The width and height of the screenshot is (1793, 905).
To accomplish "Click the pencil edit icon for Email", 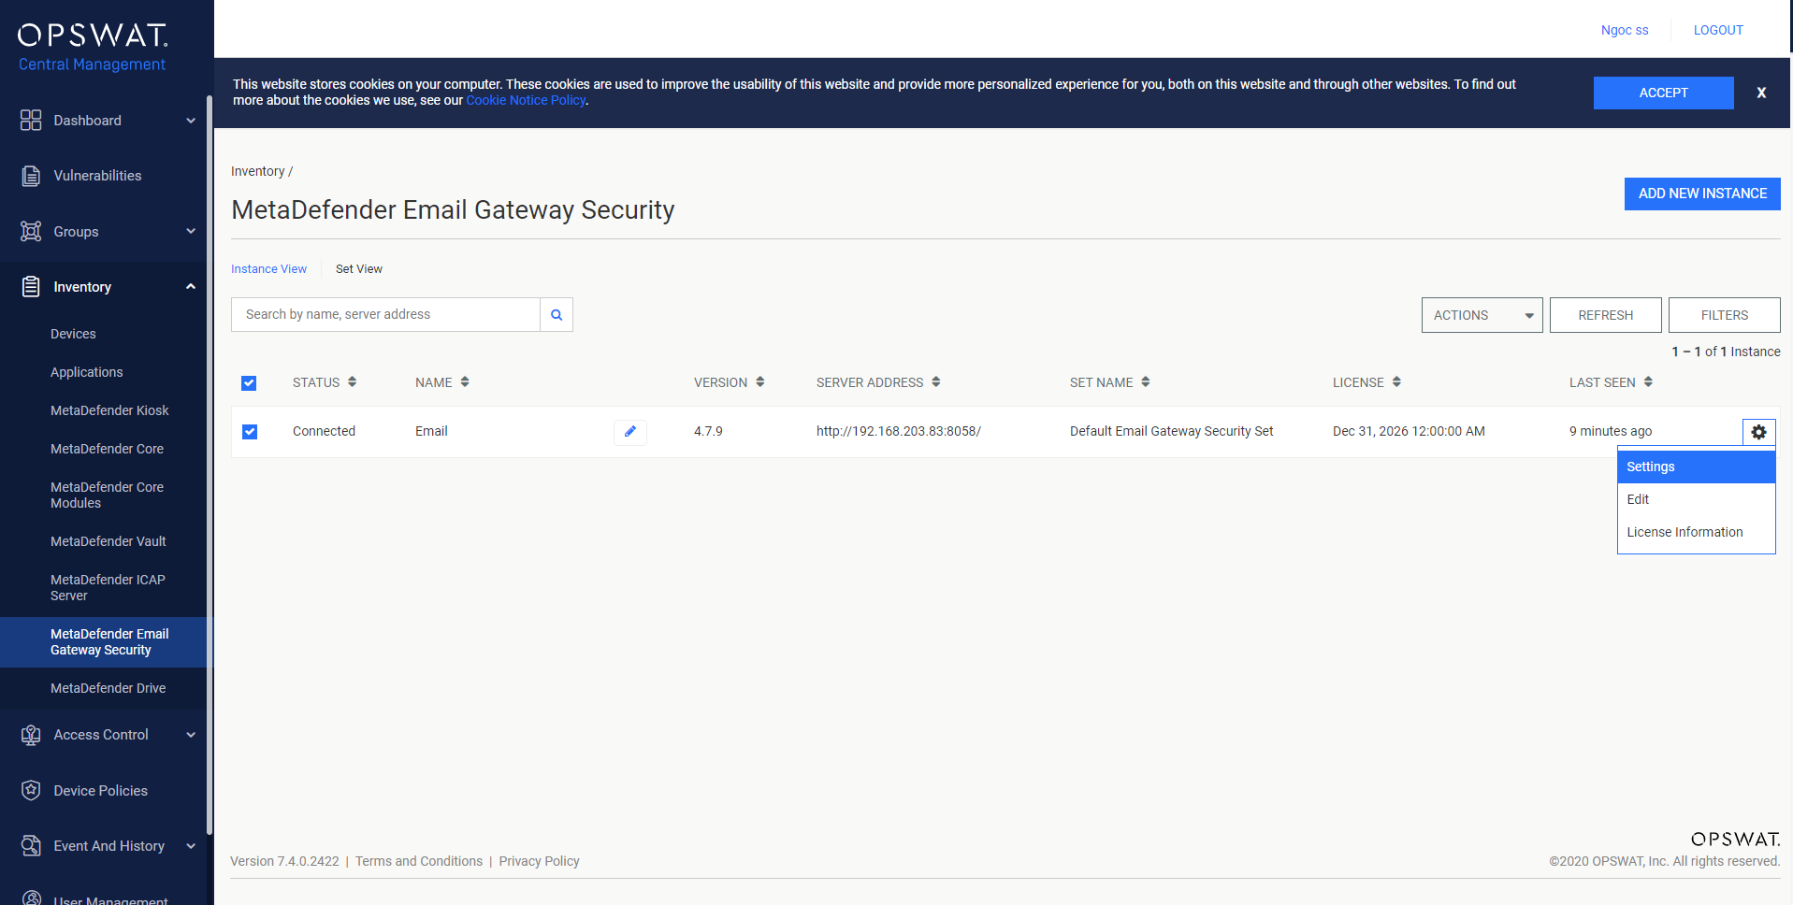I will 630,431.
